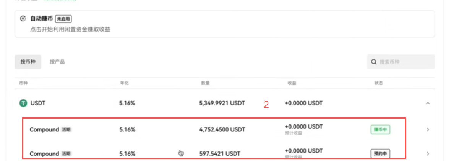The height and width of the screenshot is (161, 459).
Task: Click the 5,349.9921 USDT total amount
Action: (x=222, y=103)
